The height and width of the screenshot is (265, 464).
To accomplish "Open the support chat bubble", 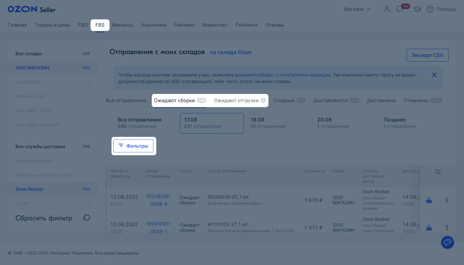I will point(447,242).
